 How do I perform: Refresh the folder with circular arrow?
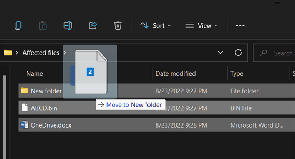click(x=238, y=53)
